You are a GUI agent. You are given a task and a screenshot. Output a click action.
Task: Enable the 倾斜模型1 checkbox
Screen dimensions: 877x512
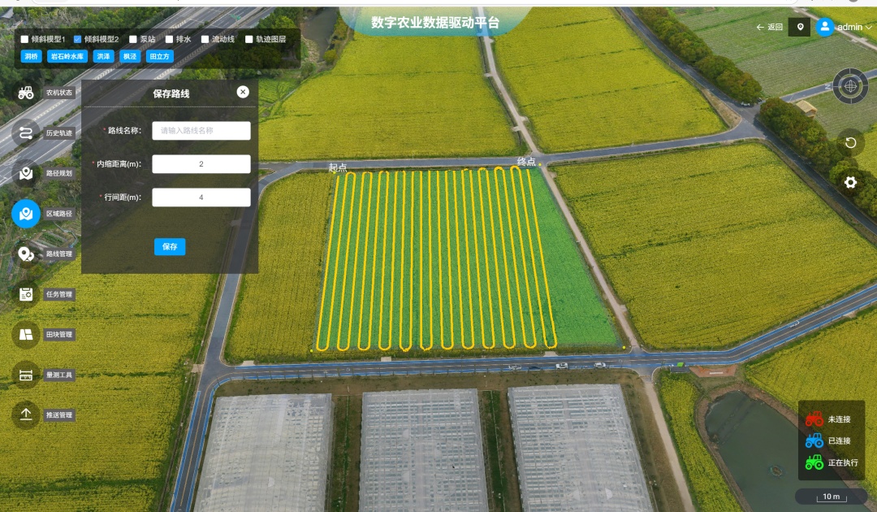[24, 39]
